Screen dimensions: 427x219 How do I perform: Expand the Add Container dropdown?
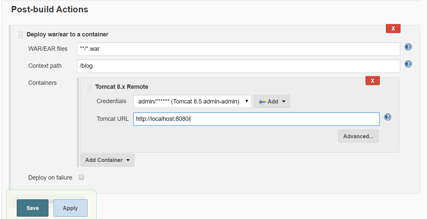107,160
